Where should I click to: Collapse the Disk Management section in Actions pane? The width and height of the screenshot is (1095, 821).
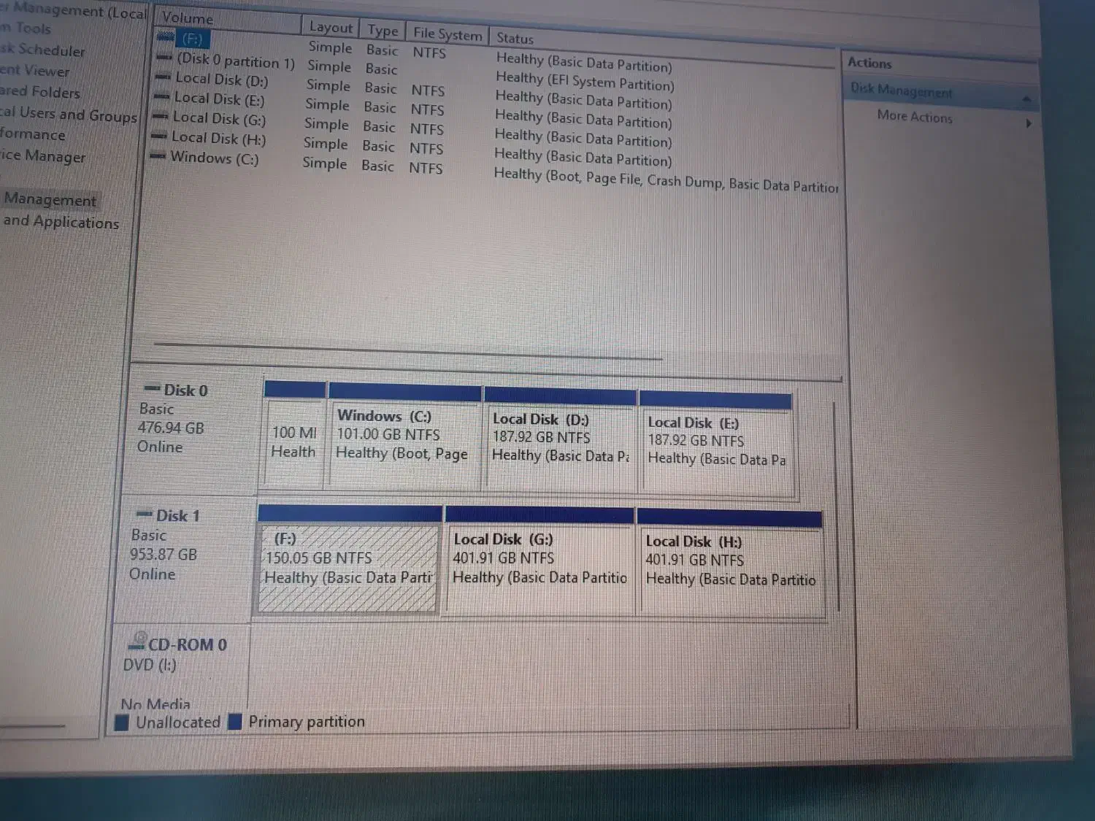point(1026,98)
